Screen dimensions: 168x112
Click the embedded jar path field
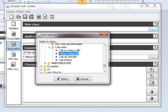click(86, 57)
